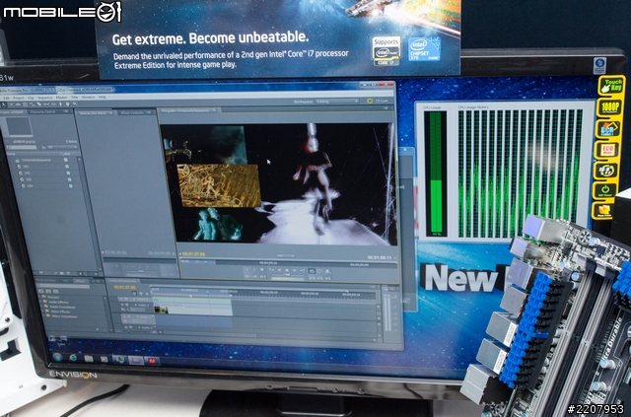Launch Internet Explorer from taskbar
This screenshot has height=417, width=631.
(73, 358)
